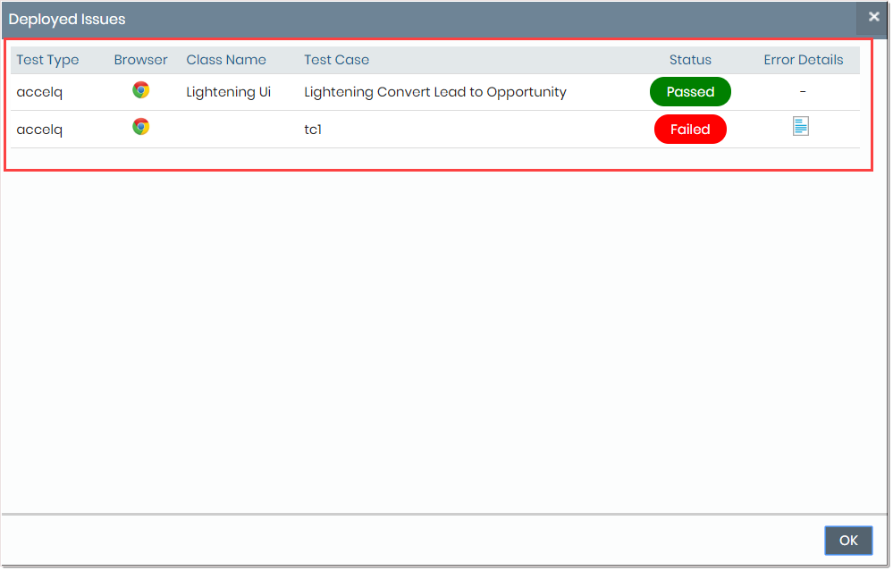Close the Deployed Issues dialog
The width and height of the screenshot is (893, 571).
coord(873,17)
